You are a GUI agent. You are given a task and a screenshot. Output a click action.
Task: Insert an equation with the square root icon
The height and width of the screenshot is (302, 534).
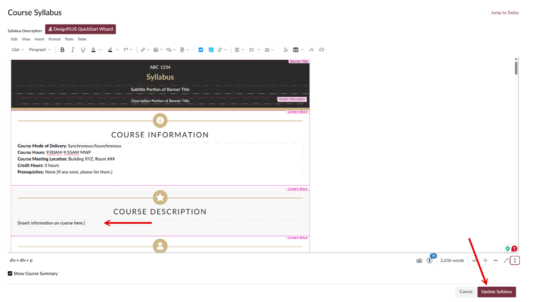tap(311, 50)
